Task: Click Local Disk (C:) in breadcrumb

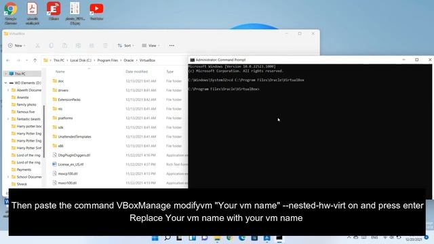Action: pos(81,60)
